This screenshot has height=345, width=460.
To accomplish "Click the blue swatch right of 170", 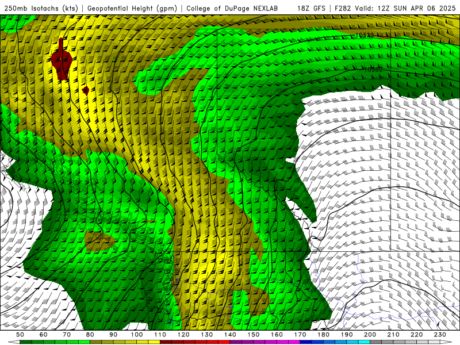I will point(306,342).
